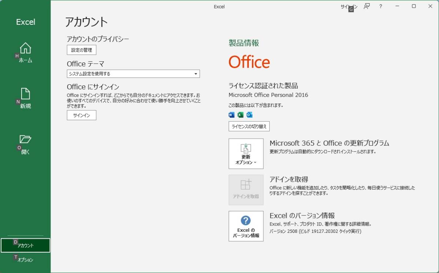Click the Outlook icon under included products
This screenshot has width=439, height=273.
pos(249,115)
